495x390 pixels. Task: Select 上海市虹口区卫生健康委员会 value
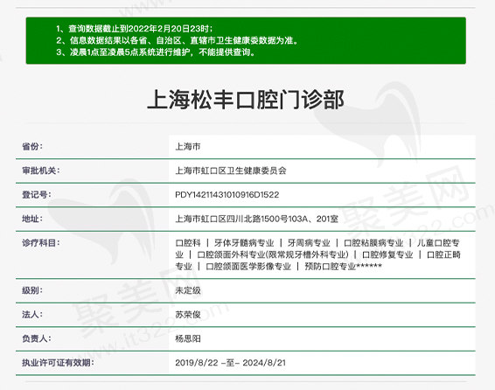click(x=231, y=171)
